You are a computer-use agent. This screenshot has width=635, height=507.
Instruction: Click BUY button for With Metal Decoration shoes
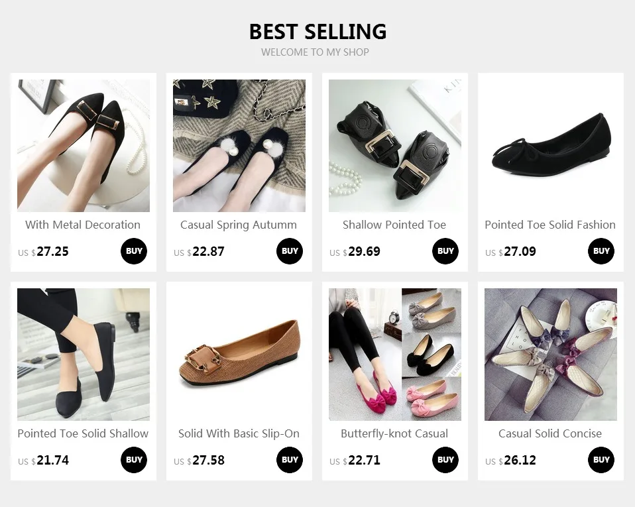pos(134,251)
